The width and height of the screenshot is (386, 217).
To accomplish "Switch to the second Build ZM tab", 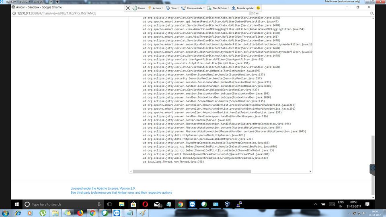I will (x=25, y=2).
